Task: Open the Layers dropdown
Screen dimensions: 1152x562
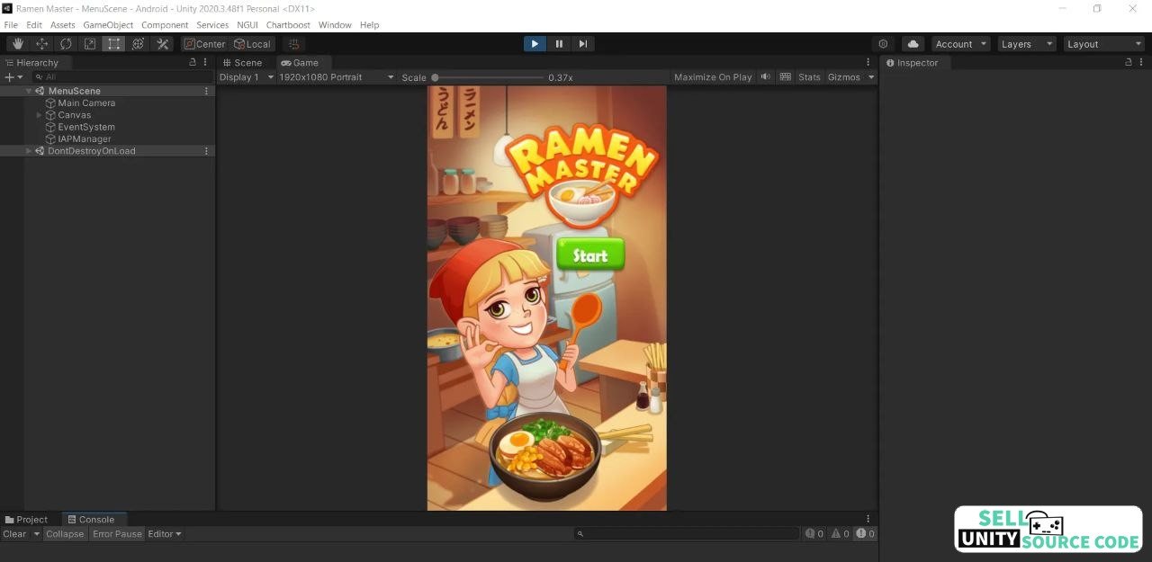Action: click(x=1027, y=44)
